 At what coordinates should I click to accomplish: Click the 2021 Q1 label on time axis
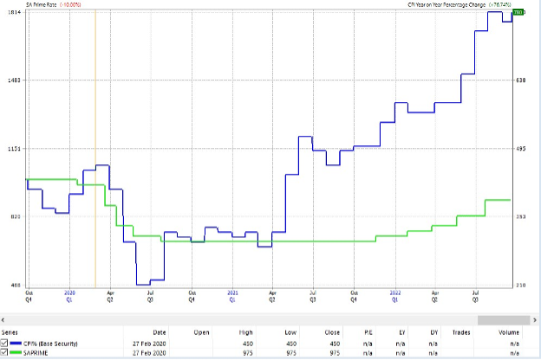pyautogui.click(x=232, y=297)
